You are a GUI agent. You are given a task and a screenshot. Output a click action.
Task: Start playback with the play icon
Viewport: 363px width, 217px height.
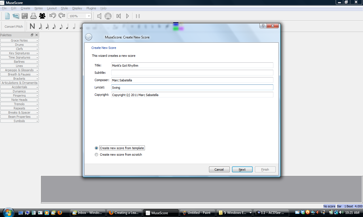[127, 16]
